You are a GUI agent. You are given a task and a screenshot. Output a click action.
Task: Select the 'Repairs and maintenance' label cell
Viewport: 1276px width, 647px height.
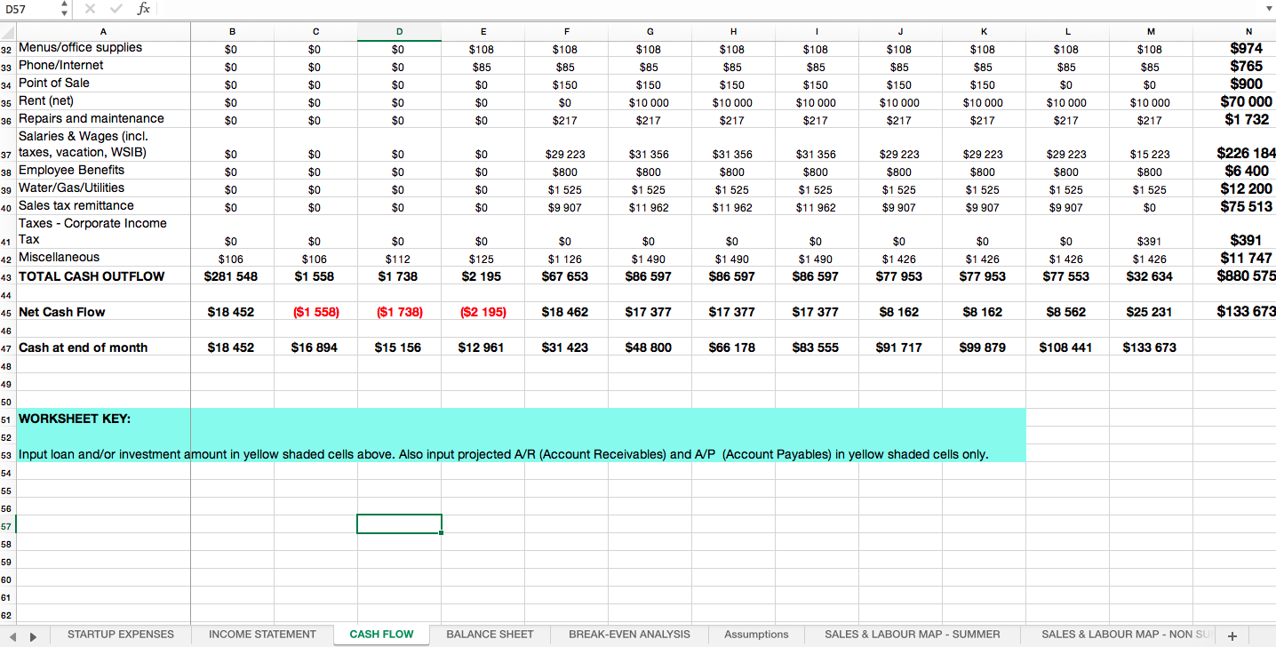tap(103, 118)
